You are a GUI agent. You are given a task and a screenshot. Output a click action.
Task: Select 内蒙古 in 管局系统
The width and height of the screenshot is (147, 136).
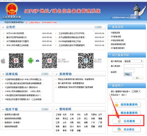(x=94, y=115)
